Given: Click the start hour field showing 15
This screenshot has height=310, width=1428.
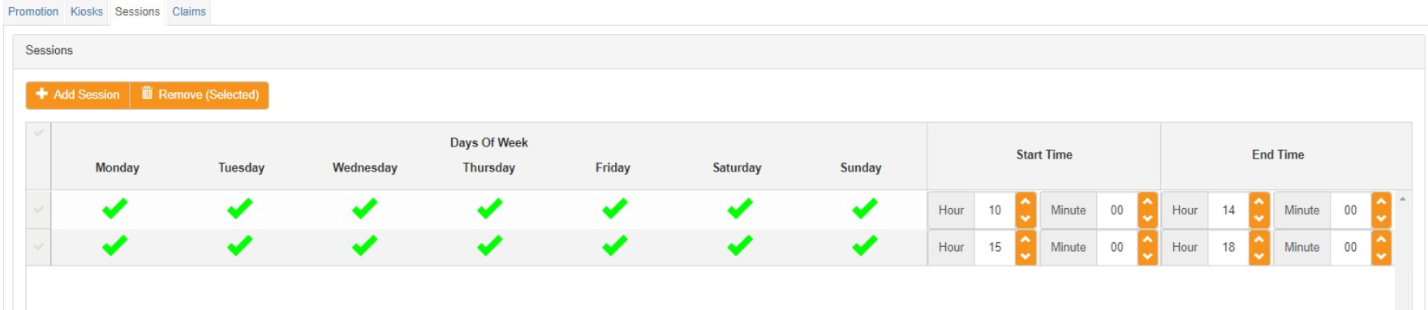Looking at the screenshot, I should 995,247.
